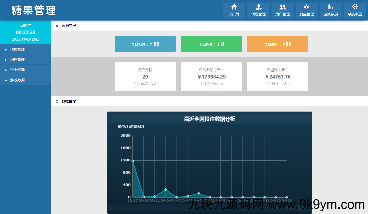Select the 总营业额 statistics panel
The width and height of the screenshot is (368, 214).
(211, 76)
